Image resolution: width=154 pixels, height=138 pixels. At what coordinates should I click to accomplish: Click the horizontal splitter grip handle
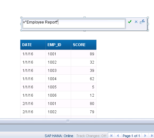tap(68, 121)
